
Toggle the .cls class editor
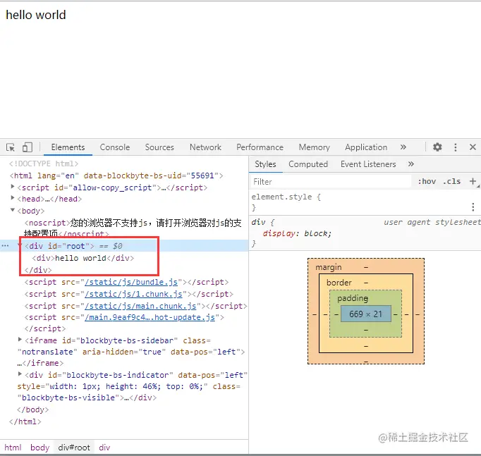[451, 181]
